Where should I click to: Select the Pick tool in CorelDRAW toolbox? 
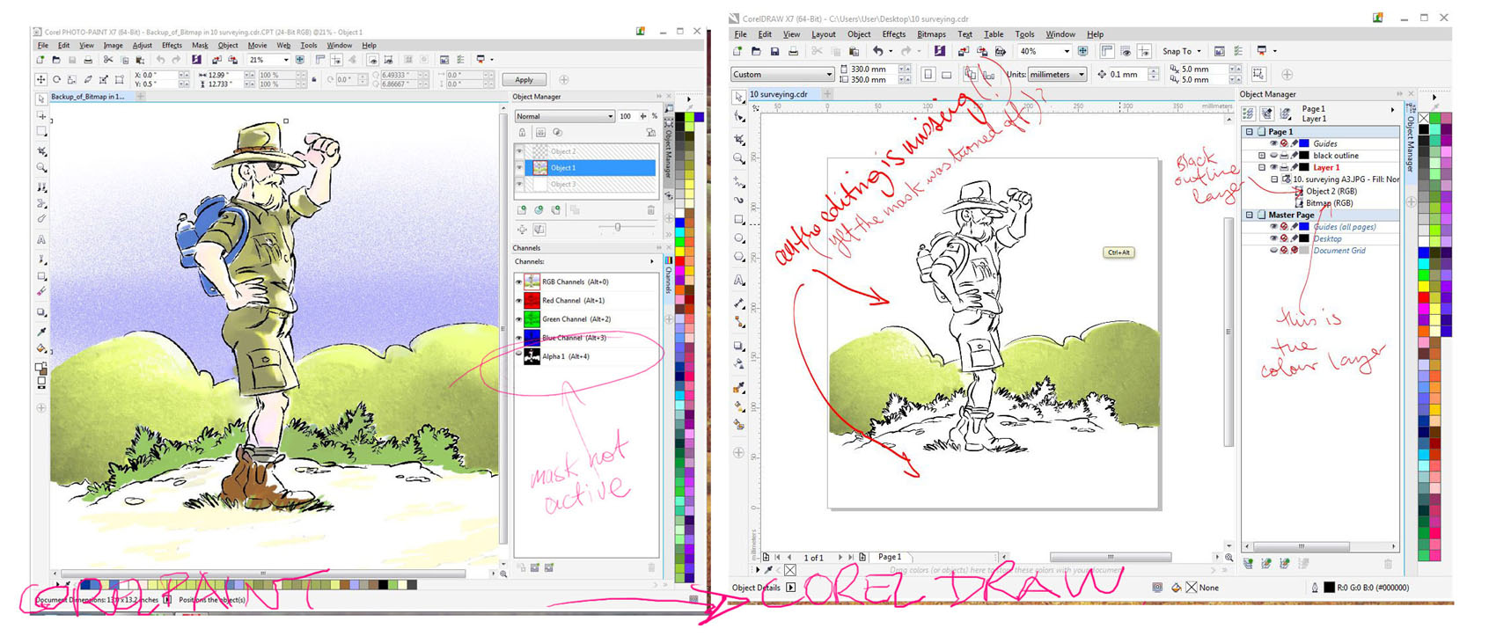[739, 95]
